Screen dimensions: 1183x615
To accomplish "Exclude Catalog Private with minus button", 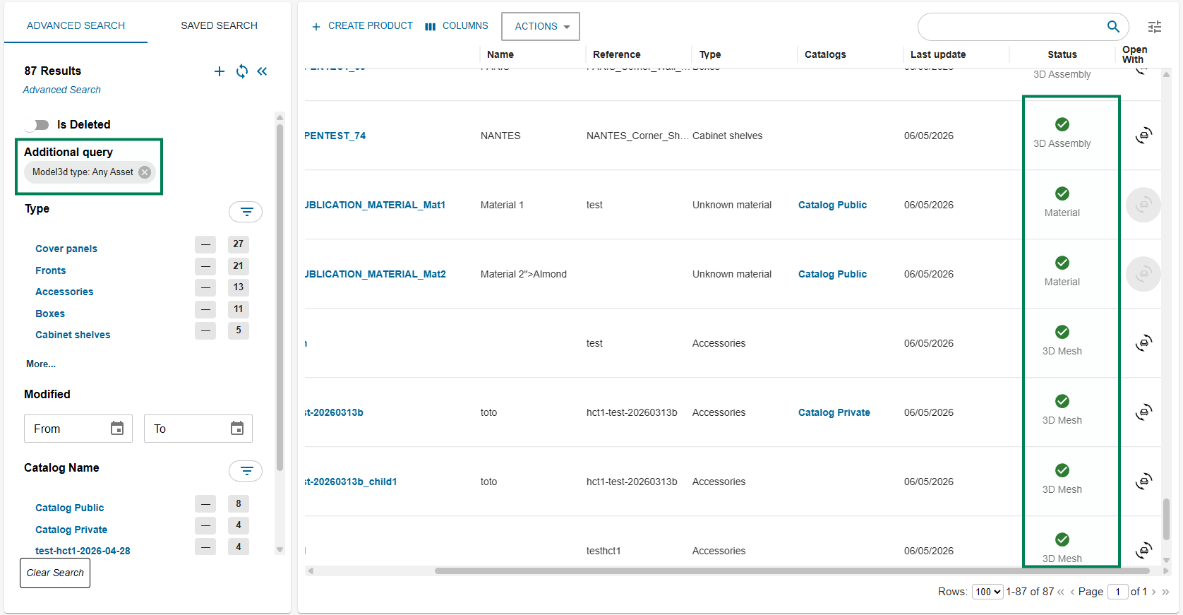I will [205, 525].
